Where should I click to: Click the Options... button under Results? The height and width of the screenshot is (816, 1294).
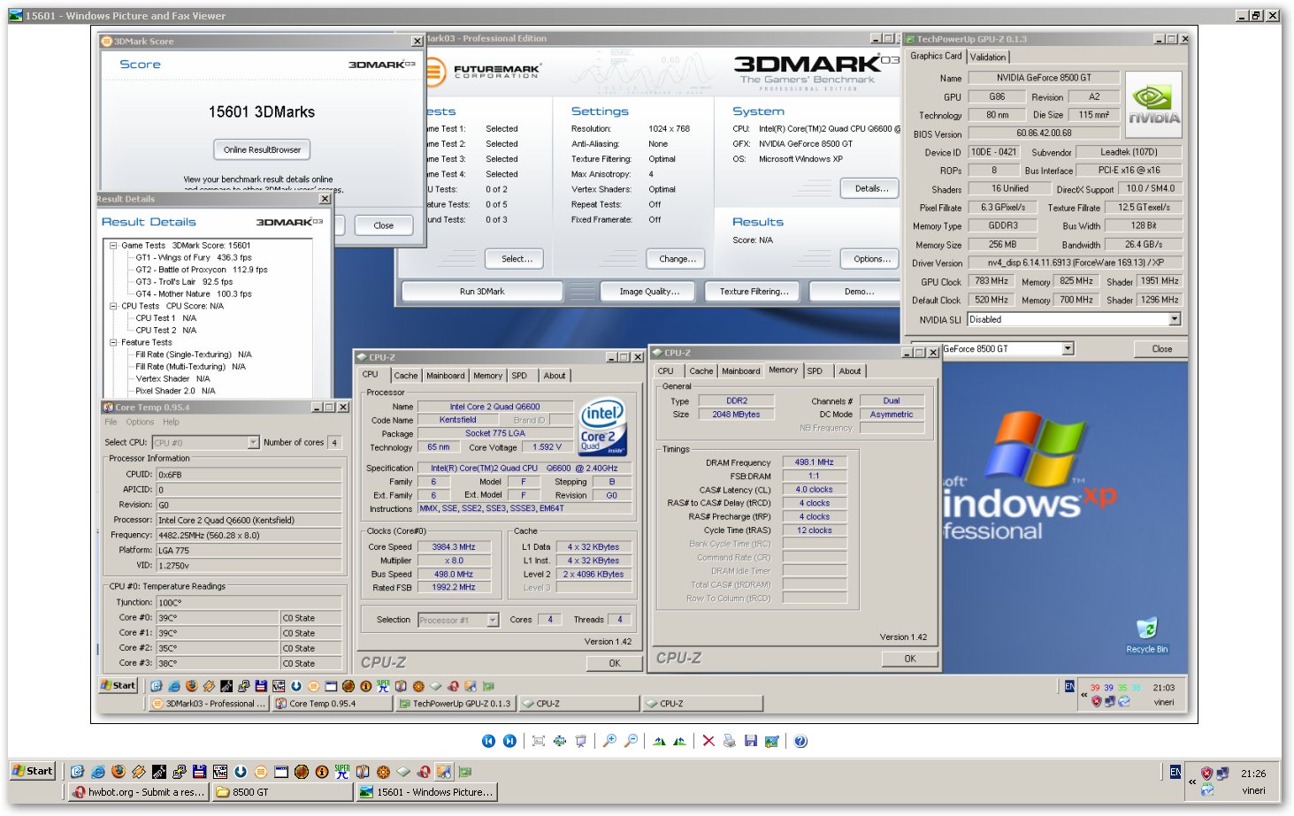pyautogui.click(x=871, y=259)
